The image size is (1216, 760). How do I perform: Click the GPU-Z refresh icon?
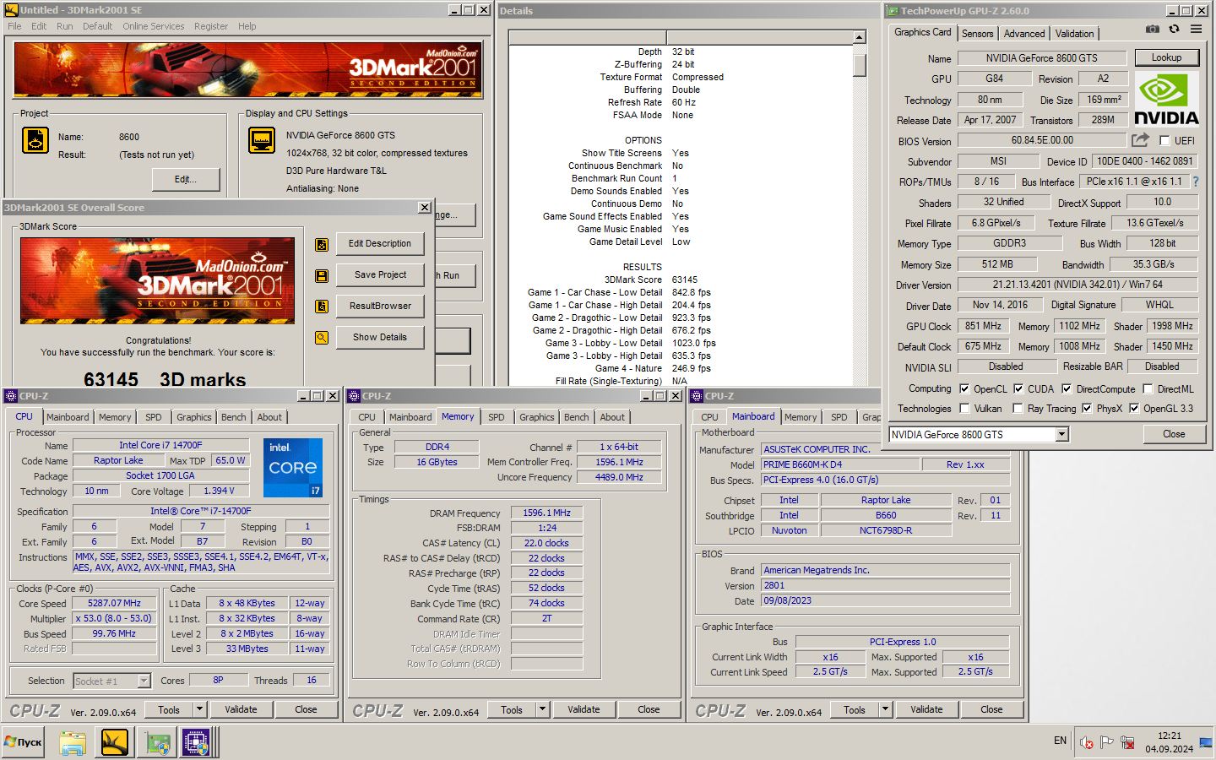[1174, 29]
